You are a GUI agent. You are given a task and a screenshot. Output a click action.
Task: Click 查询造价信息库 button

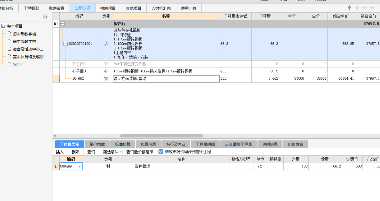click(140, 152)
